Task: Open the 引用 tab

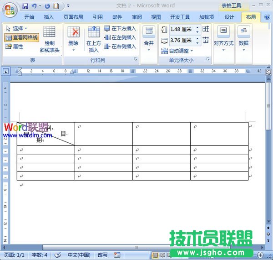Action: coord(97,17)
